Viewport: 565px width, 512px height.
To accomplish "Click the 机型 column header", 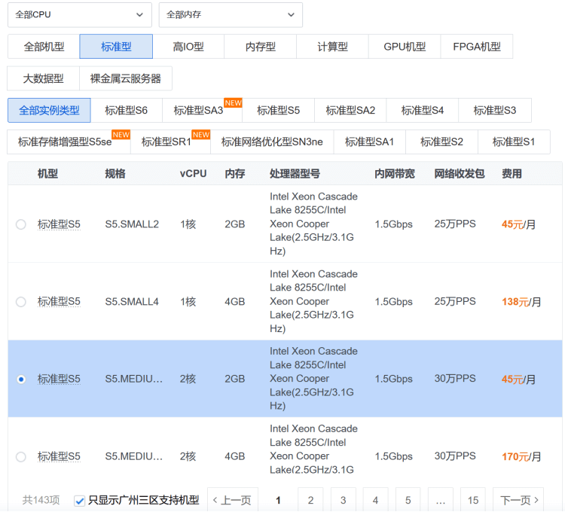I will point(48,173).
